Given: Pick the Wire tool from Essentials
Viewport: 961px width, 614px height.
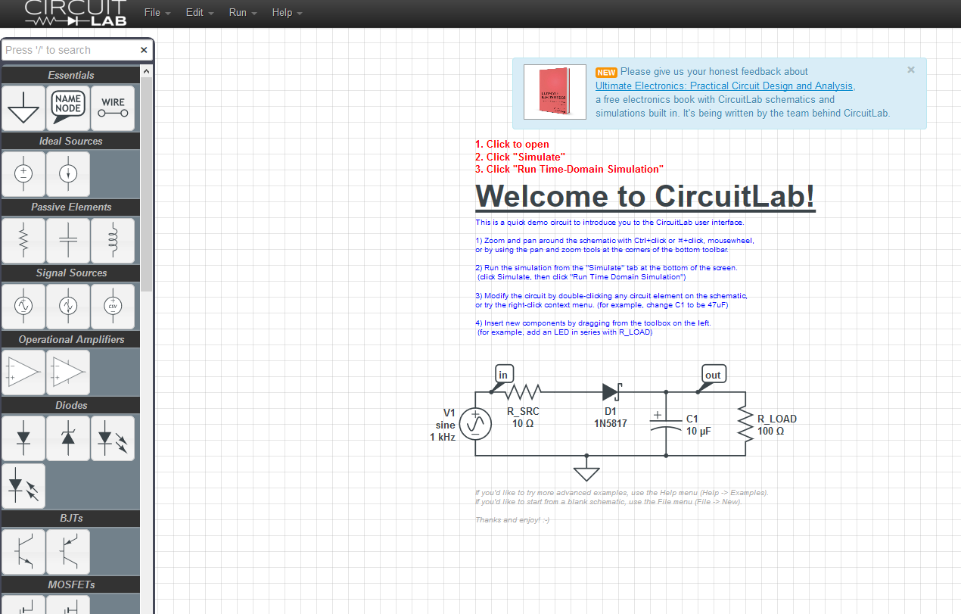Looking at the screenshot, I should [113, 108].
